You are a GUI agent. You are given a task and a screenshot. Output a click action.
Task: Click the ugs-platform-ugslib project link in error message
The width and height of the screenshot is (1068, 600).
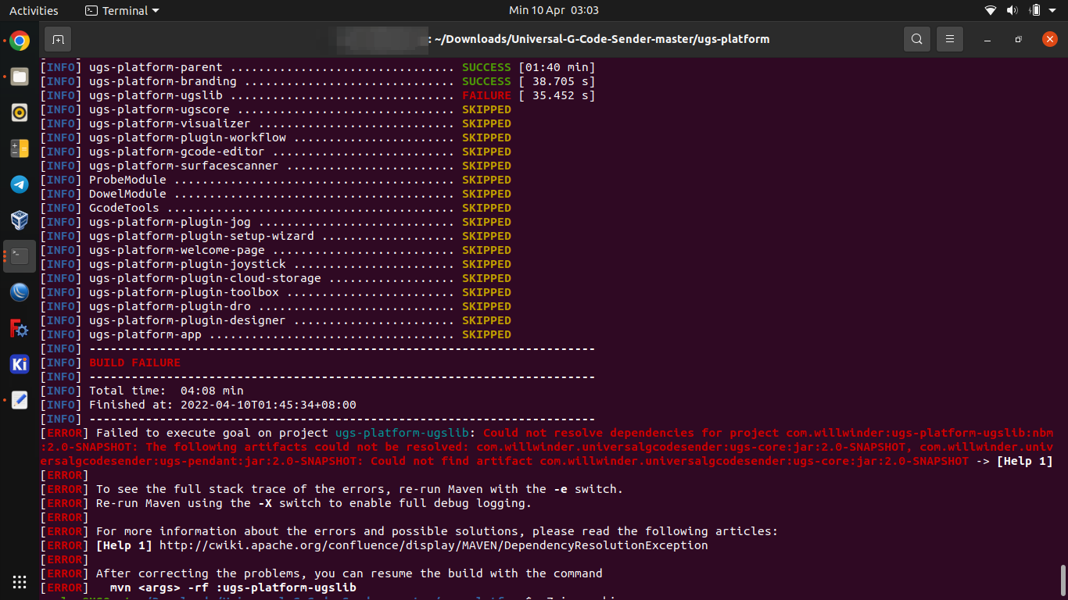click(x=402, y=432)
